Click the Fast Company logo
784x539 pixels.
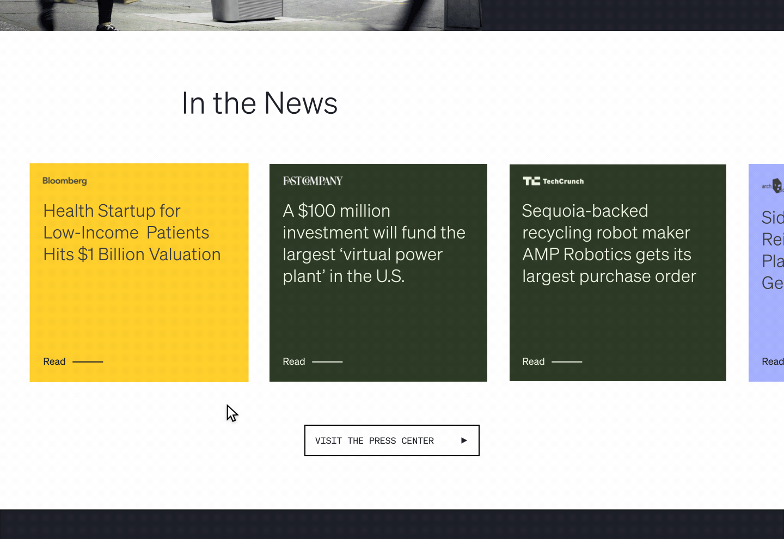tap(313, 181)
